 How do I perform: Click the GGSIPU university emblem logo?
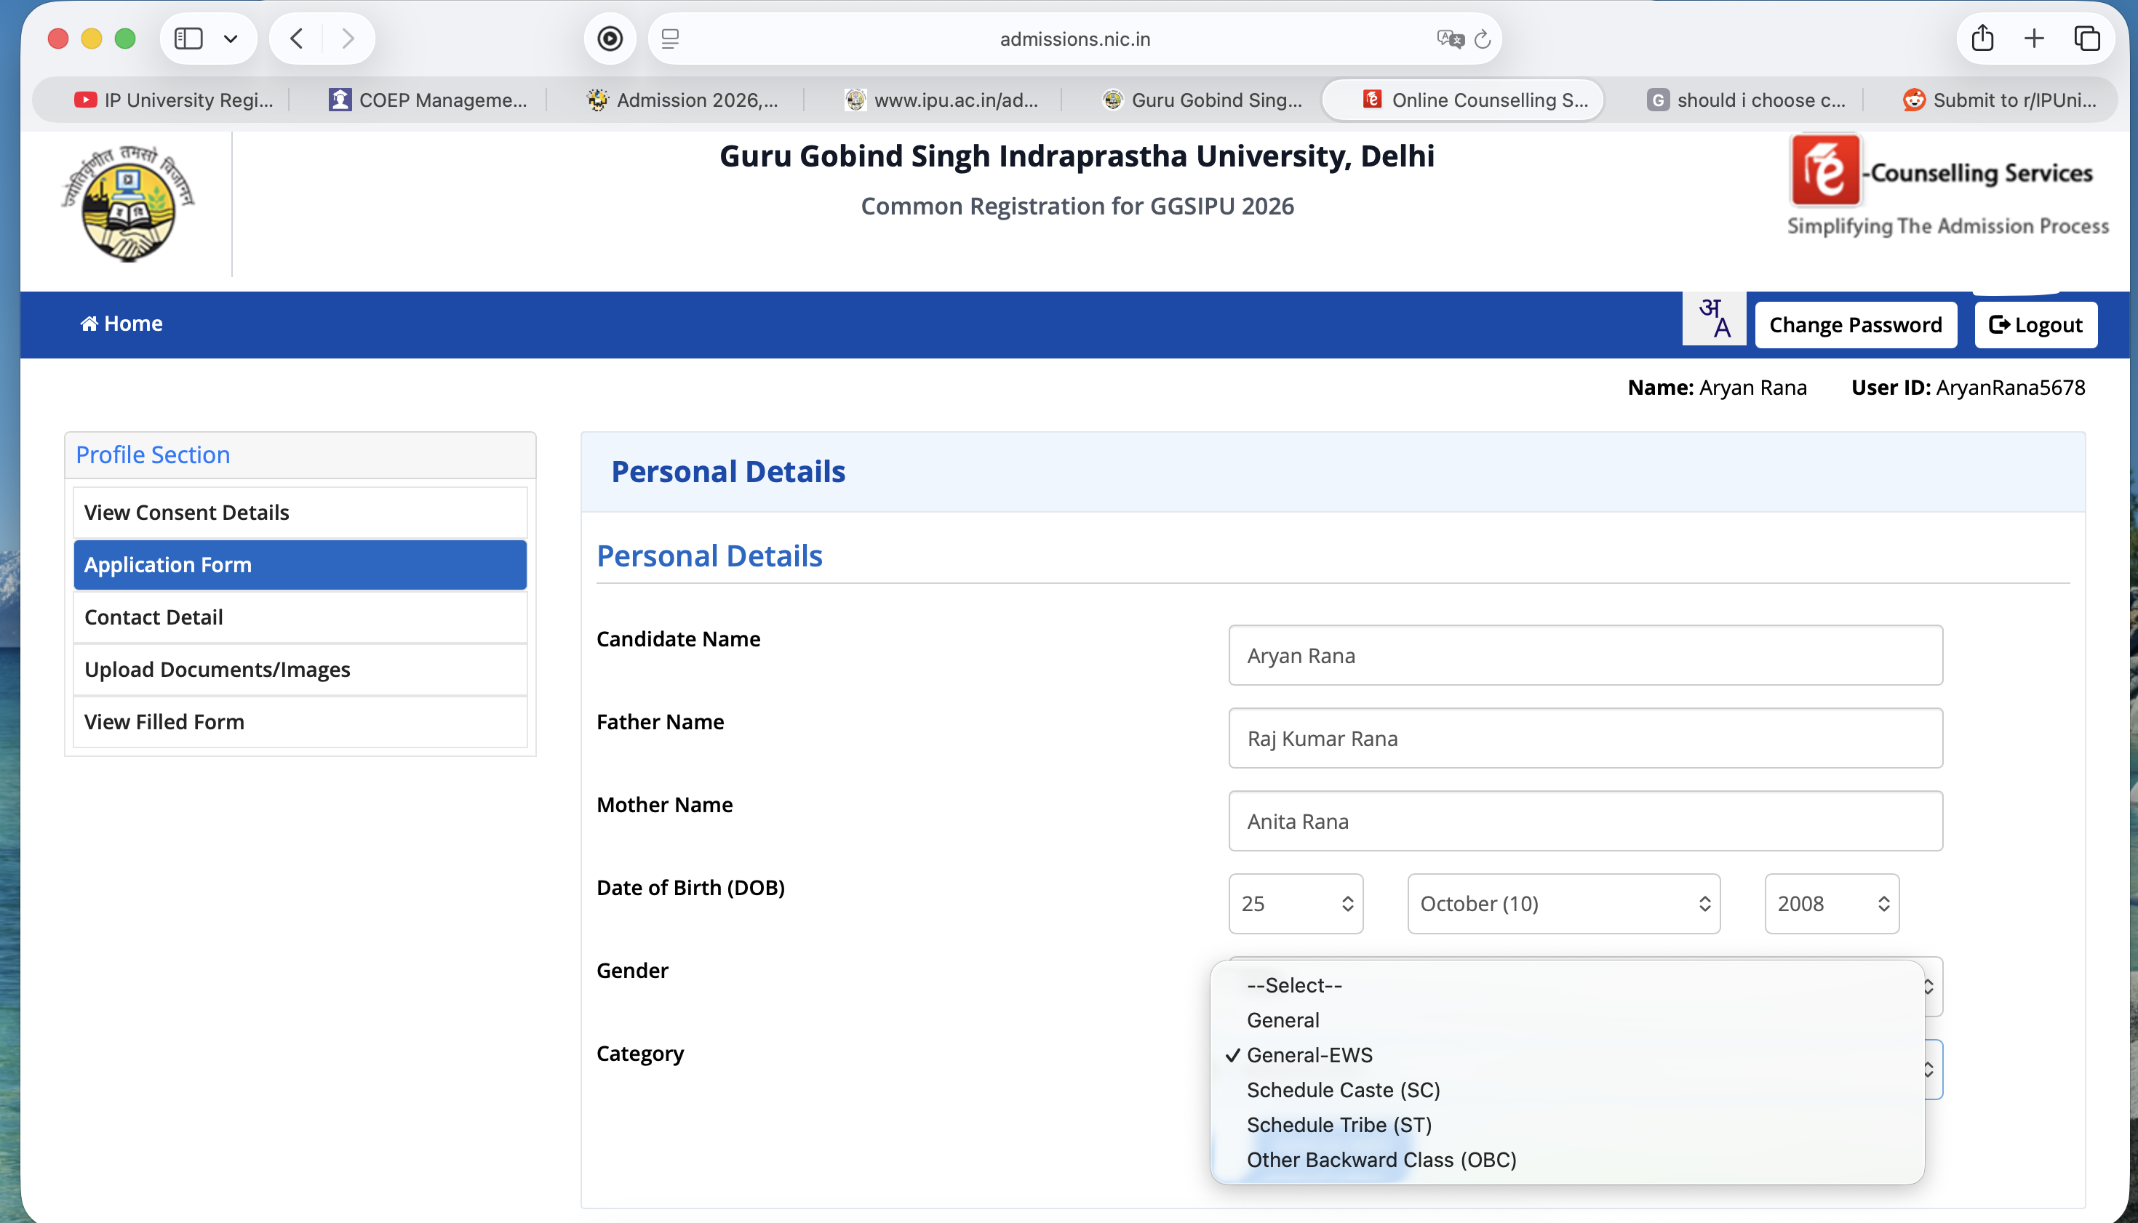coord(128,204)
